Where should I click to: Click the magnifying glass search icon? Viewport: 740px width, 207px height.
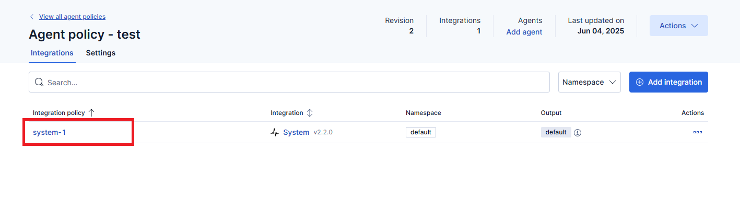[39, 82]
